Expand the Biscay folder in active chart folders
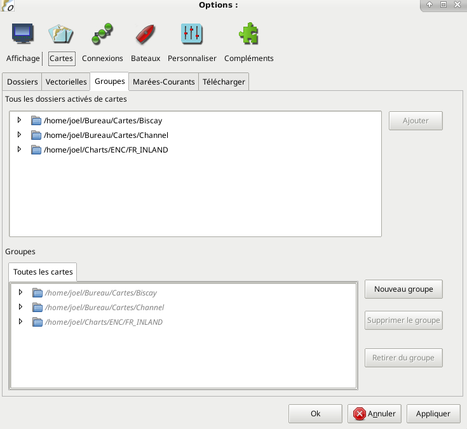Screen dimensions: 467x429 (19, 120)
